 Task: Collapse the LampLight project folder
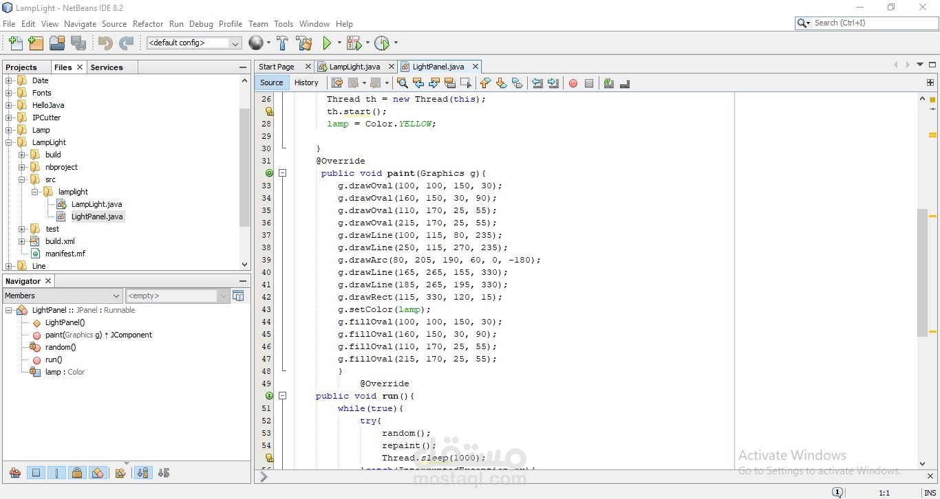pyautogui.click(x=10, y=142)
